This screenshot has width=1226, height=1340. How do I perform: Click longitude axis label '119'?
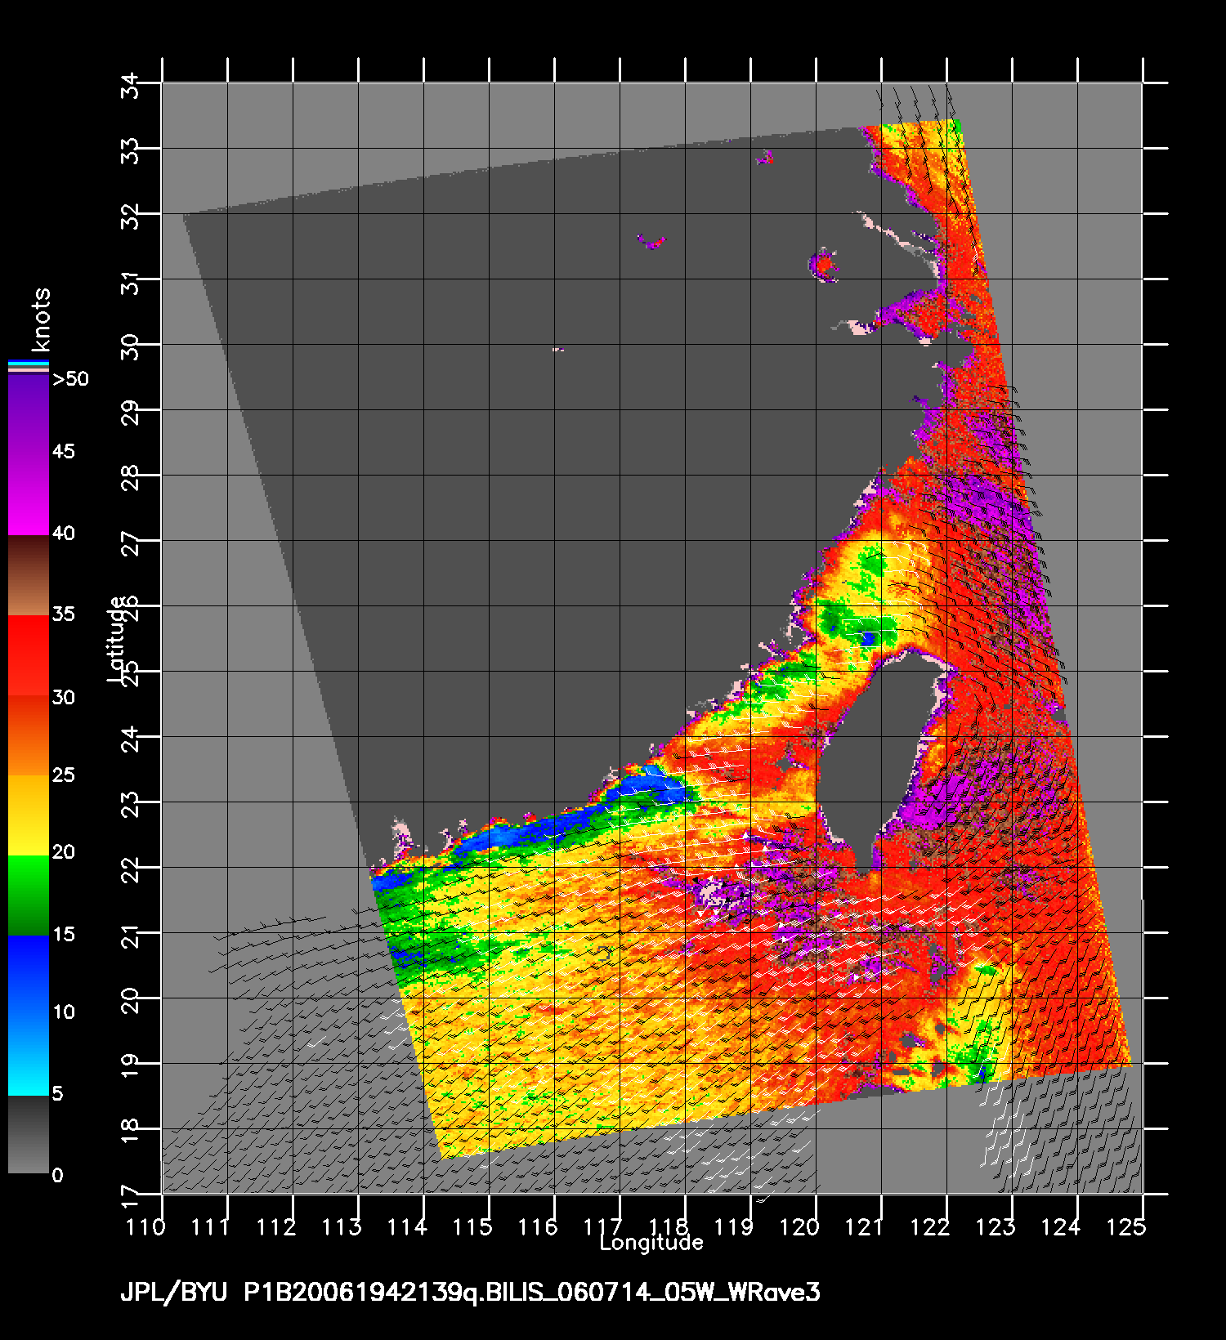click(734, 1227)
